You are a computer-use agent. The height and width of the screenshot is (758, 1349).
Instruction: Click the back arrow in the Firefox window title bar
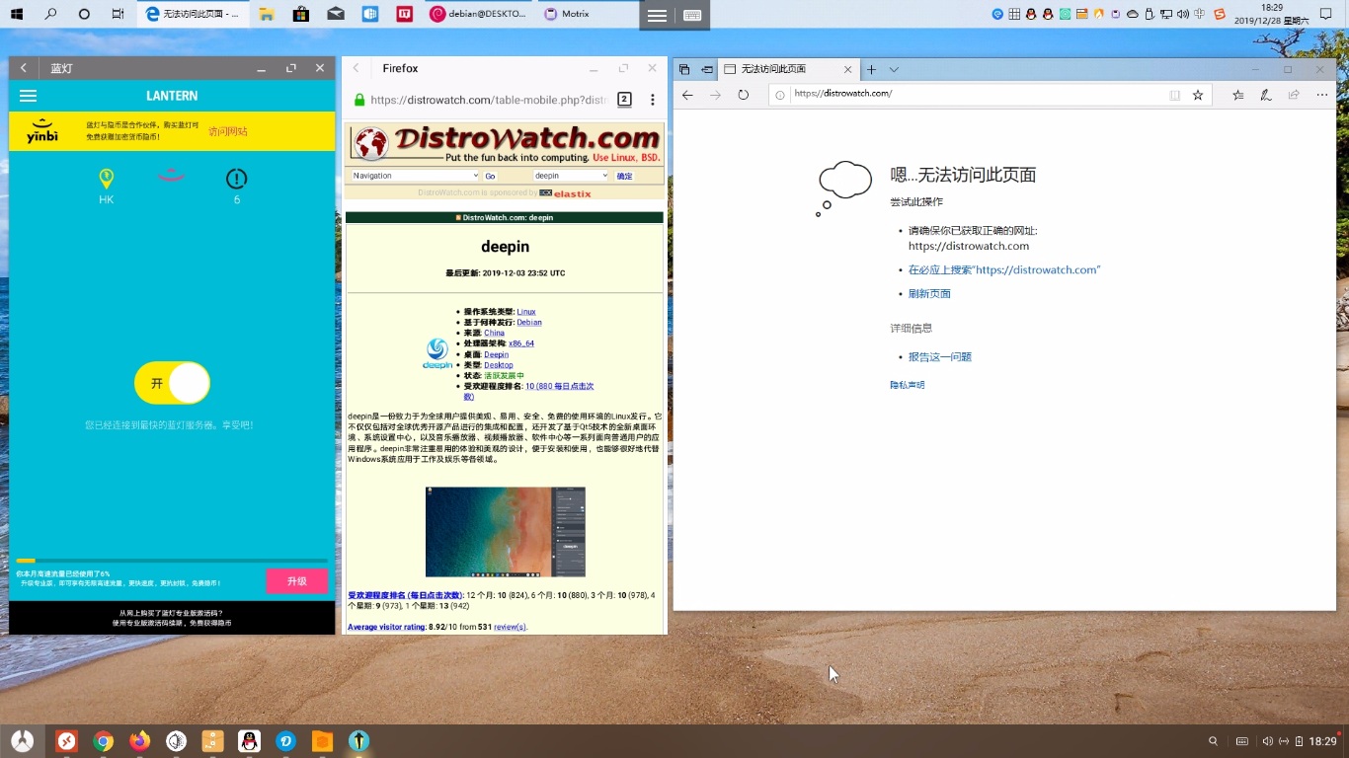(357, 68)
